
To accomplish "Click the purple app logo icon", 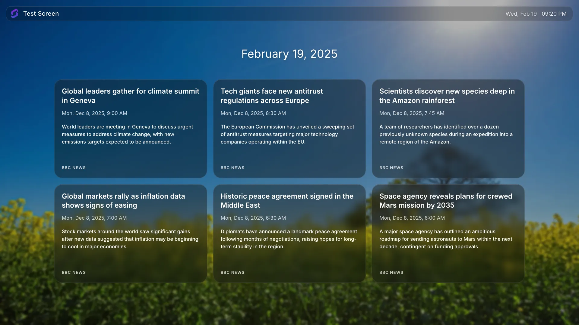I will tap(14, 14).
